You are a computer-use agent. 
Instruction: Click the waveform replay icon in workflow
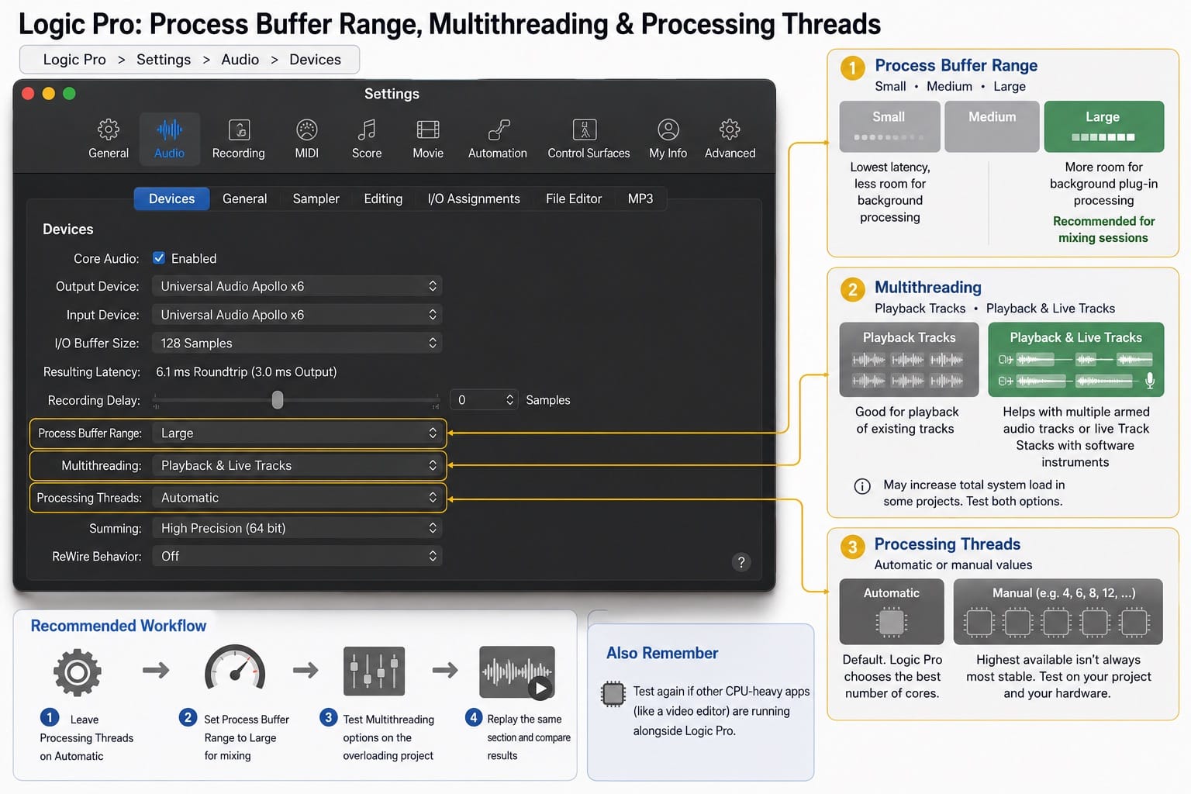coord(517,671)
